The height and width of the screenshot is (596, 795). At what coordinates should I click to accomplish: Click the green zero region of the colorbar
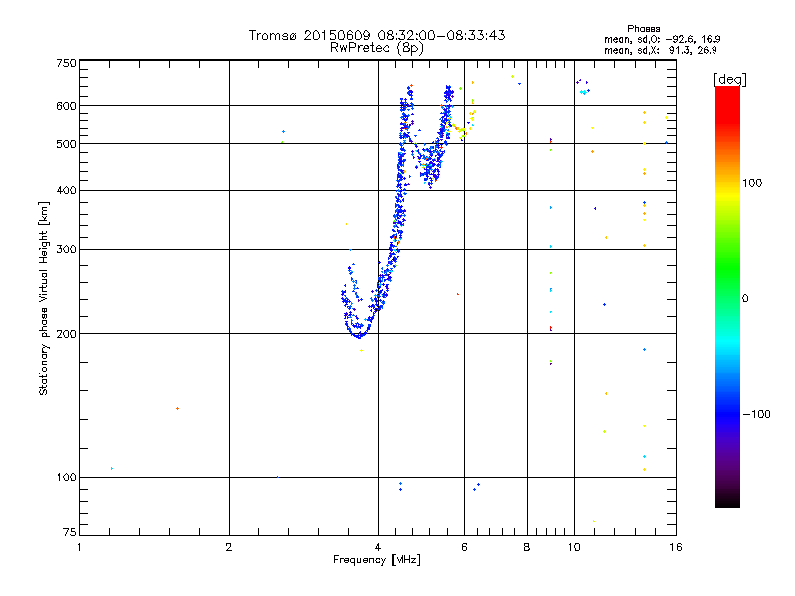point(727,298)
